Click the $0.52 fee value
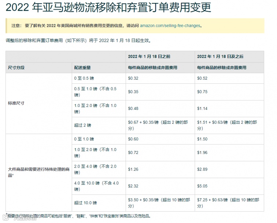This screenshot has width=277, height=223. coord(202,78)
